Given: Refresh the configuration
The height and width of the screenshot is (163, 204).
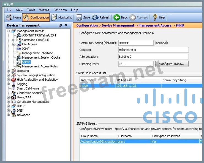Looking at the screenshot, I should click(101, 17).
